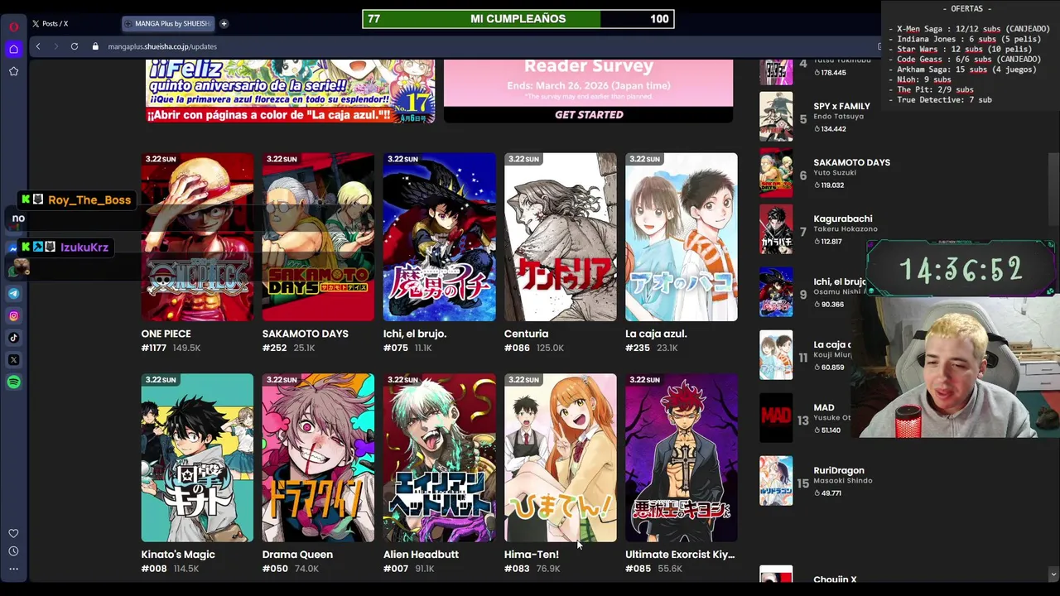
Task: Click the browser forward arrow
Action: tap(55, 46)
